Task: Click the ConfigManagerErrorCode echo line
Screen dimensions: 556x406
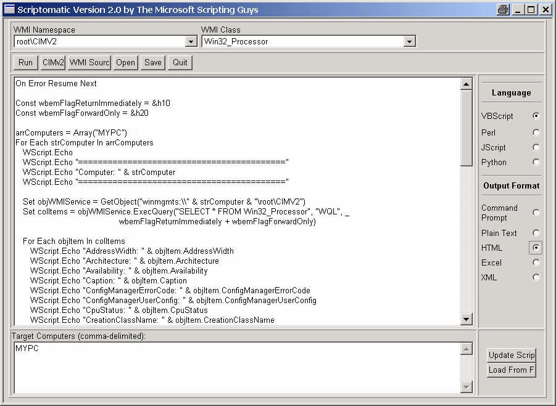Action: tap(170, 291)
